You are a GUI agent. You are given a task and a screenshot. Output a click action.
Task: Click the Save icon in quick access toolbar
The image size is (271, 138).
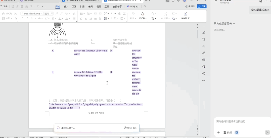13,6
